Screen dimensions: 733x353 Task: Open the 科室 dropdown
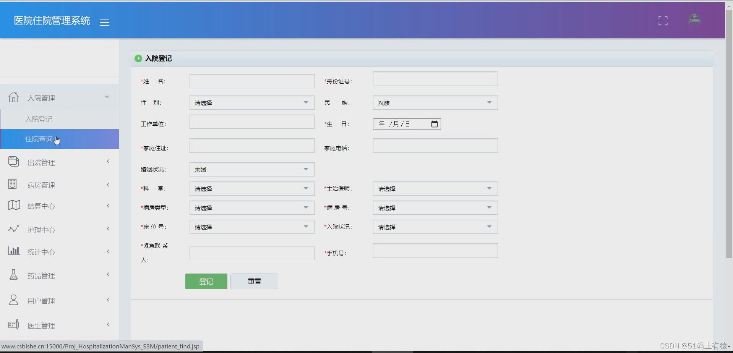pyautogui.click(x=252, y=188)
